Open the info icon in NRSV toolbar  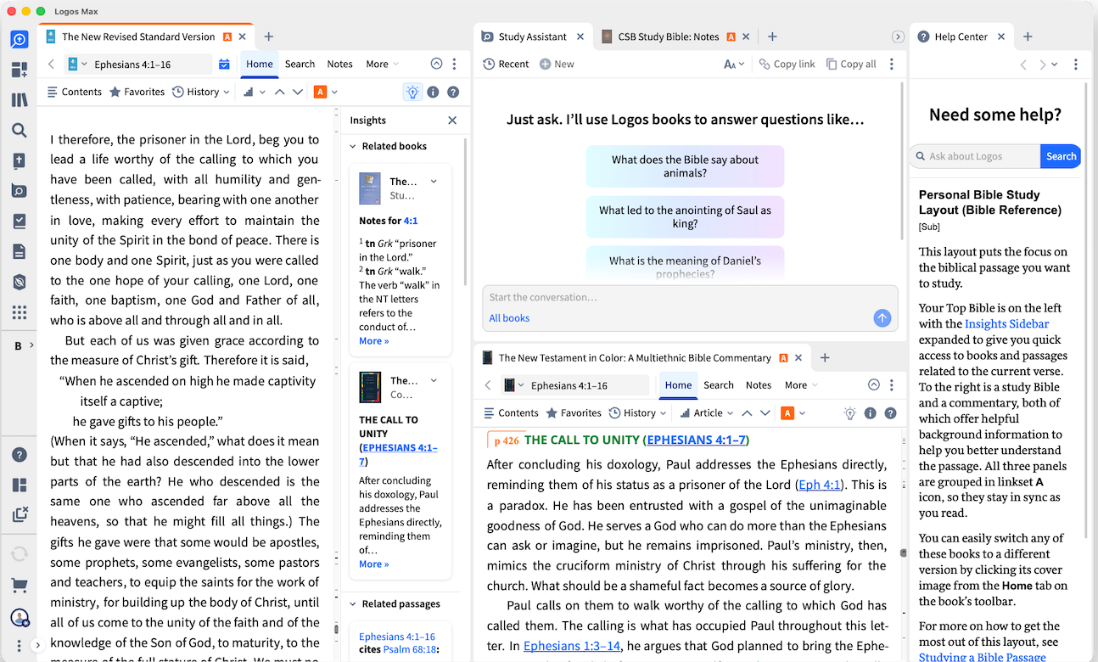click(x=433, y=92)
